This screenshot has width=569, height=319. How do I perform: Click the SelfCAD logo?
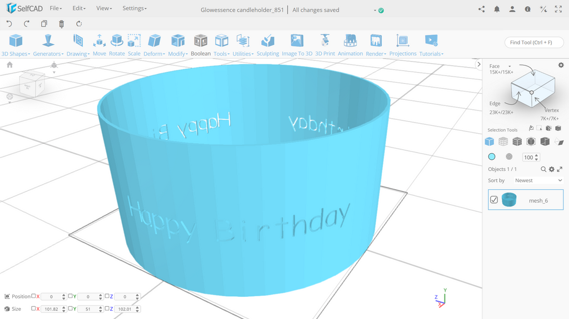(x=24, y=8)
